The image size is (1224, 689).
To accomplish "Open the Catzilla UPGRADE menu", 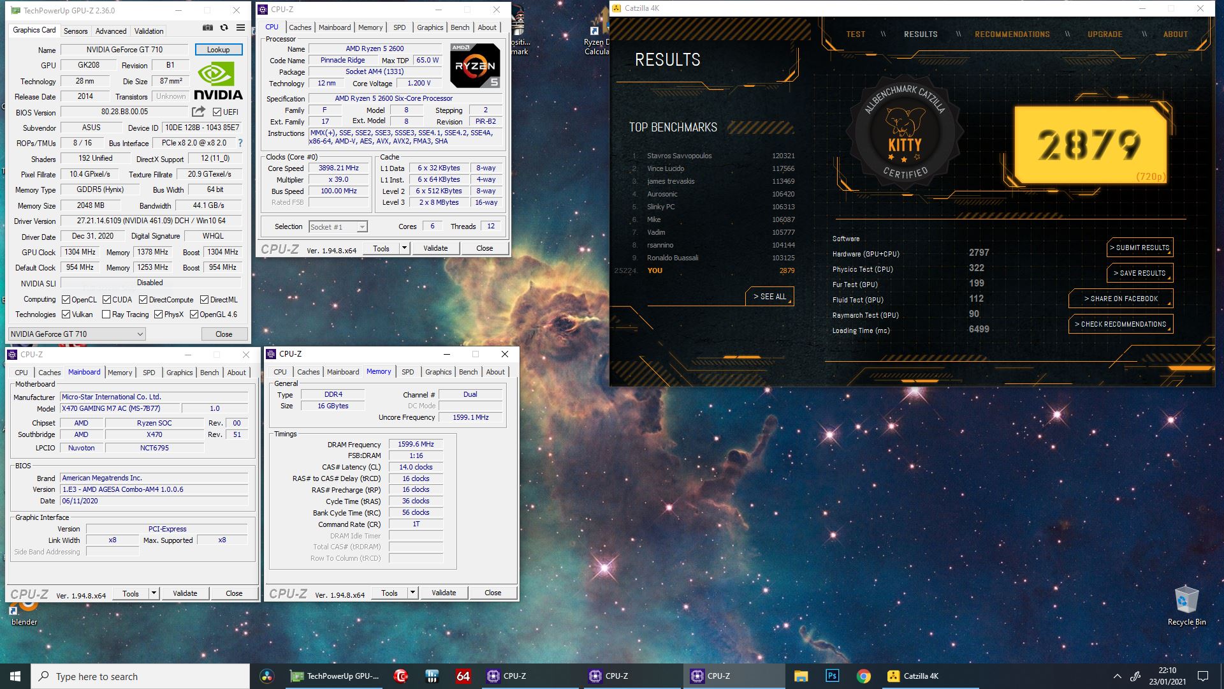I will tap(1105, 34).
